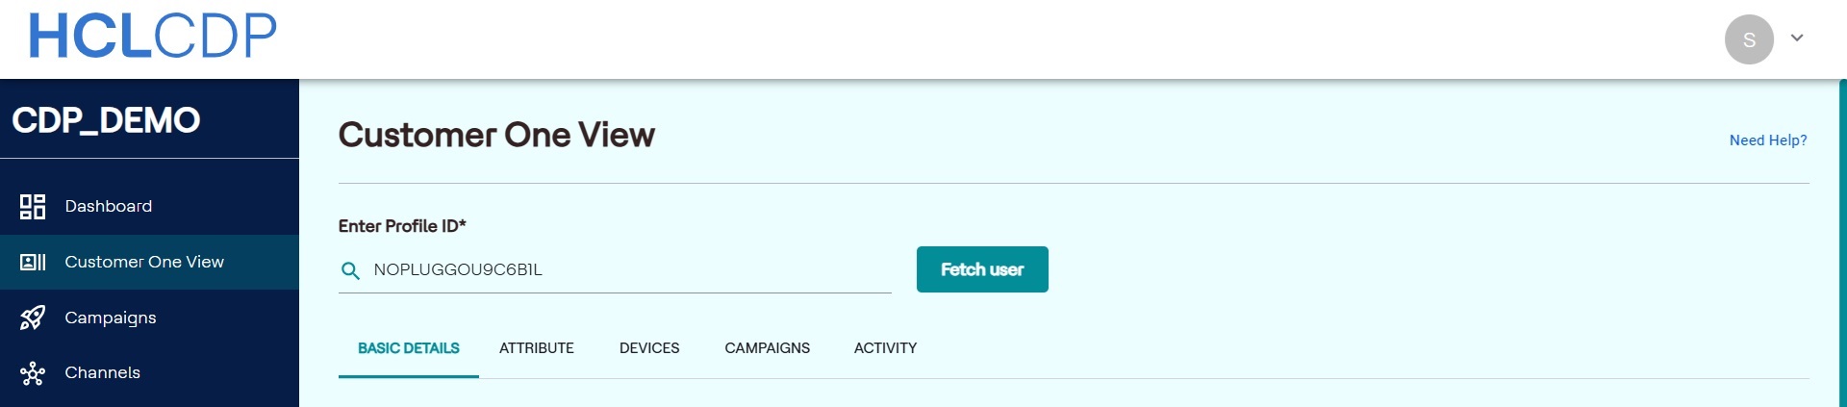The height and width of the screenshot is (407, 1847).
Task: Click the search magnifier icon
Action: pyautogui.click(x=351, y=271)
